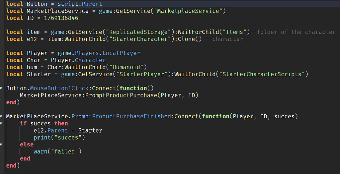Click the 'then' keyword
This screenshot has width=340, height=174.
pyautogui.click(x=61, y=123)
